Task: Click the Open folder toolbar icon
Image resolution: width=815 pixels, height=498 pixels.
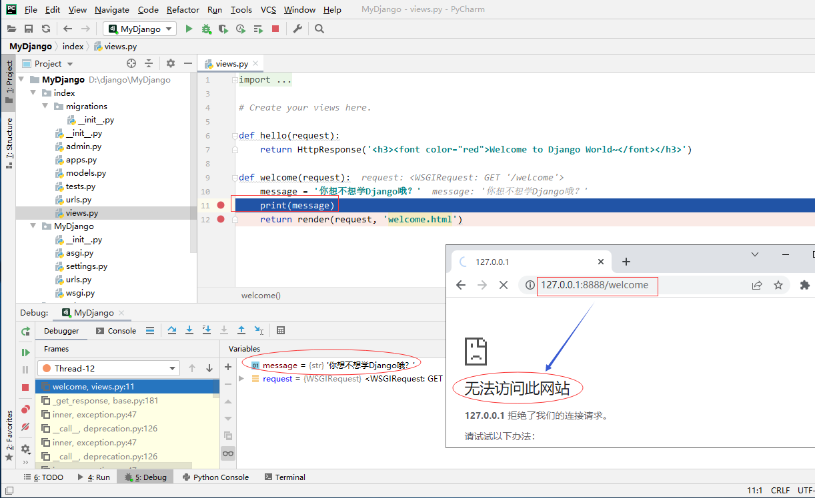Action: click(x=11, y=29)
